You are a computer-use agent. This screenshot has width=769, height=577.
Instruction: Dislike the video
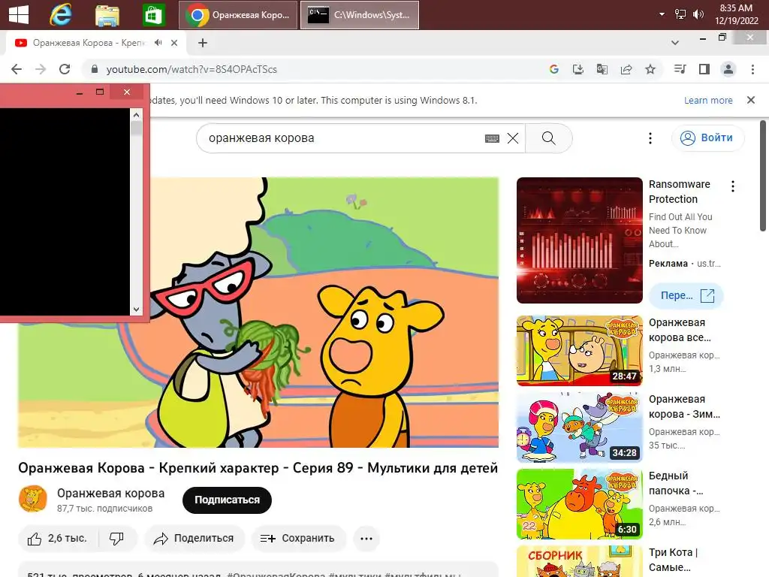click(116, 539)
